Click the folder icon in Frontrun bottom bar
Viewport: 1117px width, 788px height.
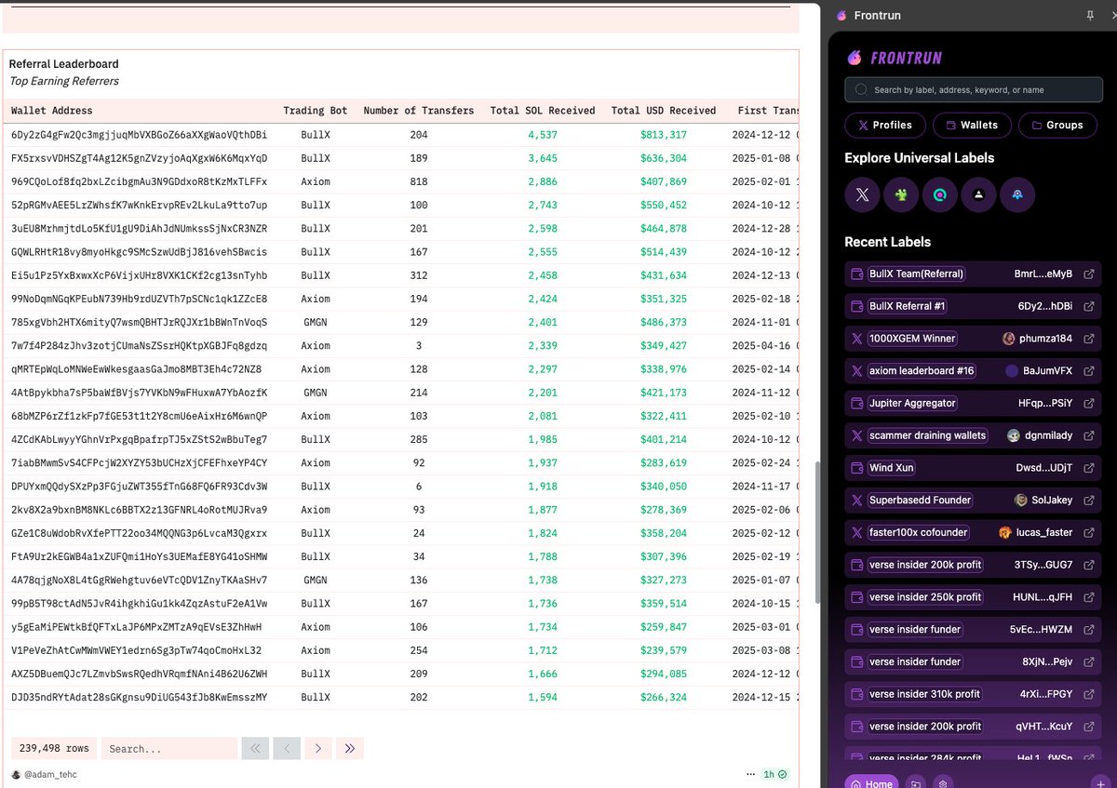[x=916, y=783]
